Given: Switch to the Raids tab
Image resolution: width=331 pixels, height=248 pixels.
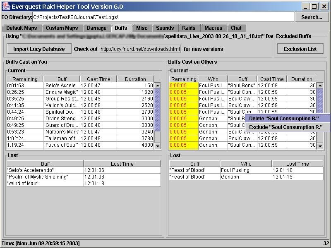Looking at the screenshot, I should coord(189,28).
